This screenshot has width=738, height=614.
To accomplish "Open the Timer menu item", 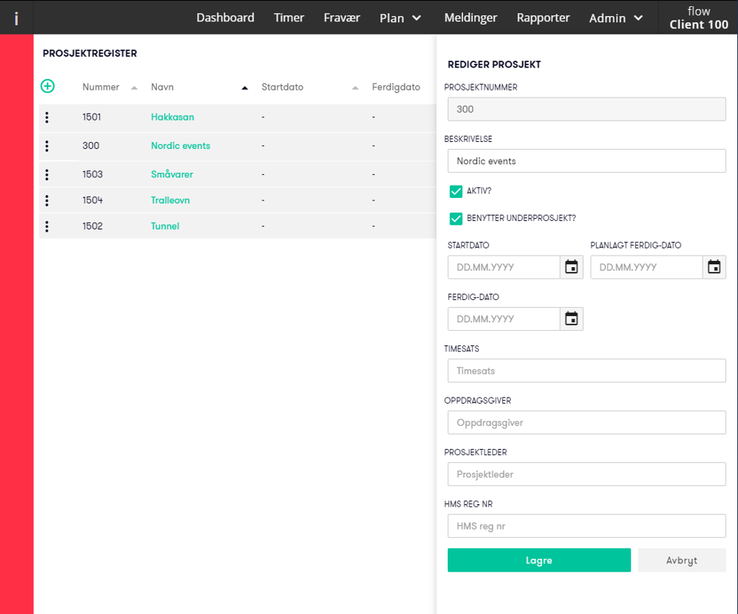I will (289, 18).
